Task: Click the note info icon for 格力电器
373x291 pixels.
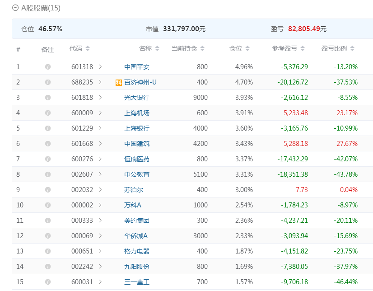Action: pyautogui.click(x=48, y=251)
